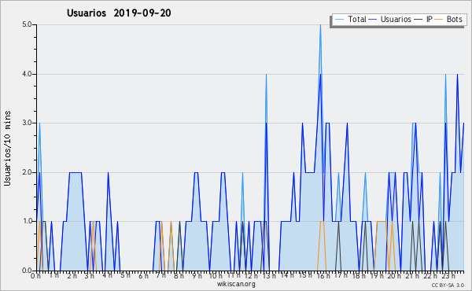Click the light blue Total legend line
This screenshot has width=472, height=291.
point(339,20)
